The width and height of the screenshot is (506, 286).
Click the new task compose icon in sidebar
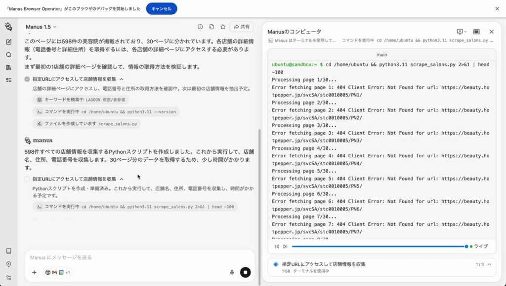tap(8, 42)
